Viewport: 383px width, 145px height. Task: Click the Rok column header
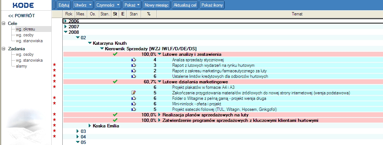(69, 14)
